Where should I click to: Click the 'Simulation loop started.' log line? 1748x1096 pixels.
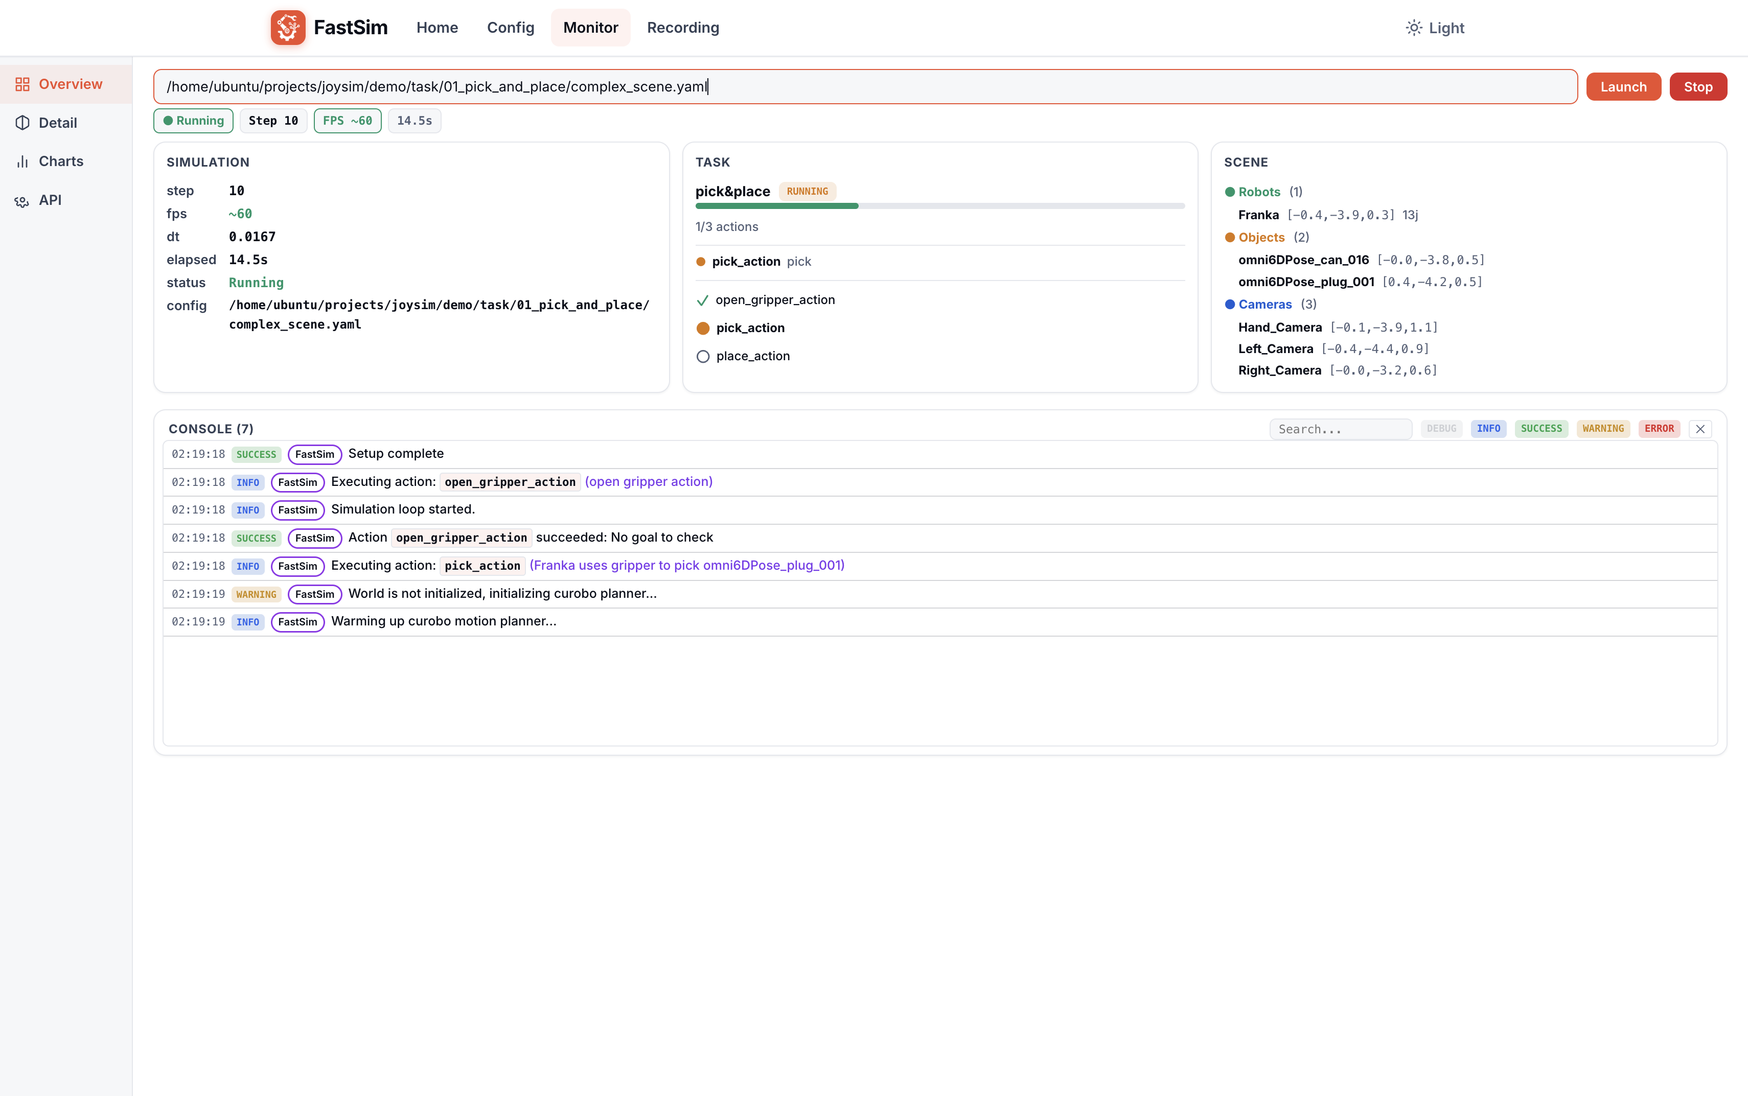click(x=939, y=509)
